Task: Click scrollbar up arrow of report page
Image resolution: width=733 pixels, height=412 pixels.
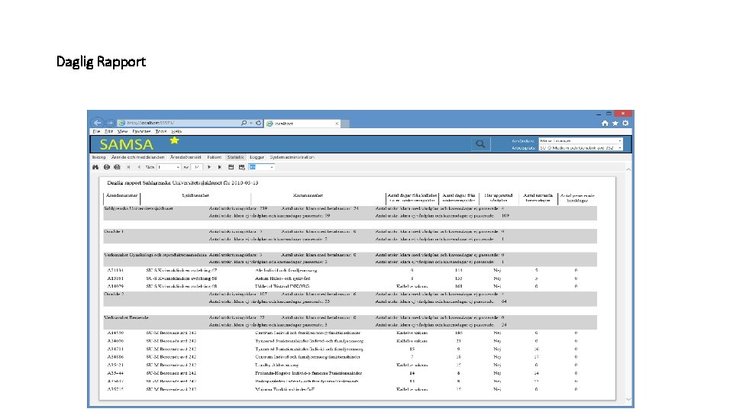Action: point(628,169)
